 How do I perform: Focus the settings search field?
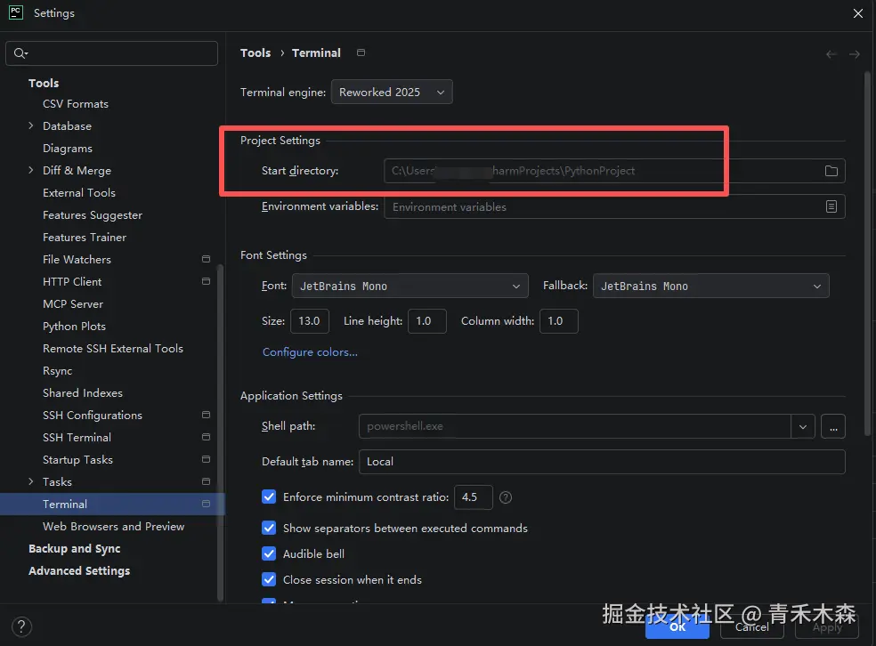pyautogui.click(x=112, y=53)
